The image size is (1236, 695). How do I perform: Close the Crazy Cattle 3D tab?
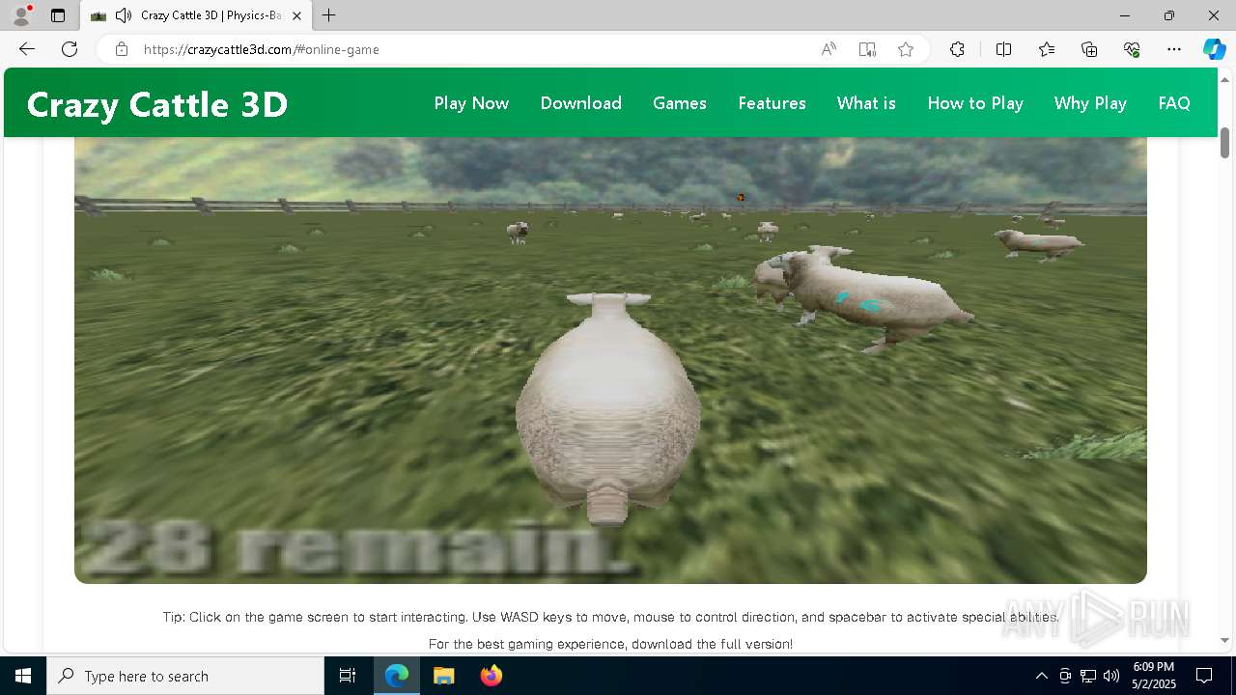(296, 15)
